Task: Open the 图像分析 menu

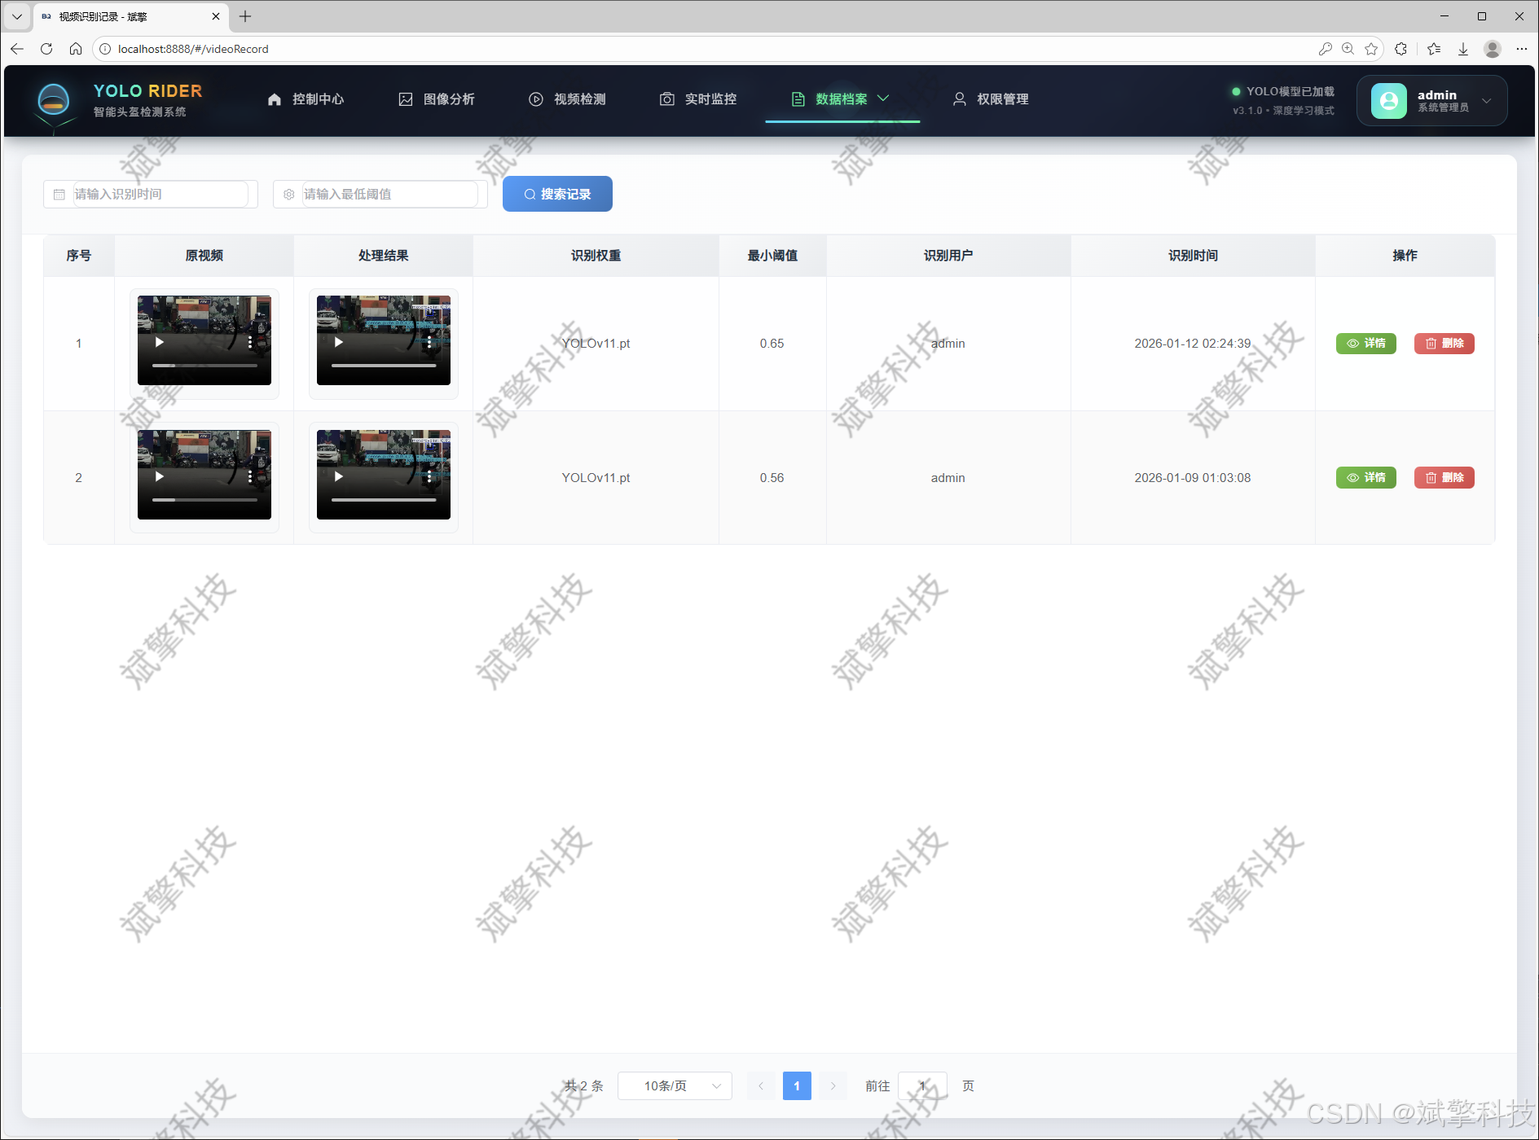Action: click(437, 99)
